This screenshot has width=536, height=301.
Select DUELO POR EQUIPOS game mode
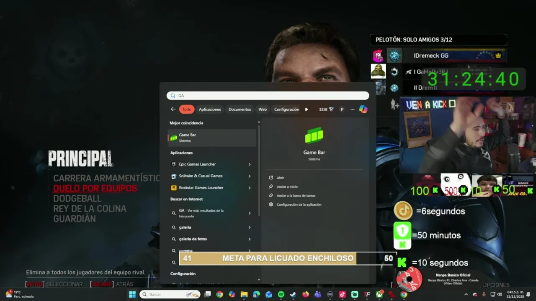click(x=95, y=188)
